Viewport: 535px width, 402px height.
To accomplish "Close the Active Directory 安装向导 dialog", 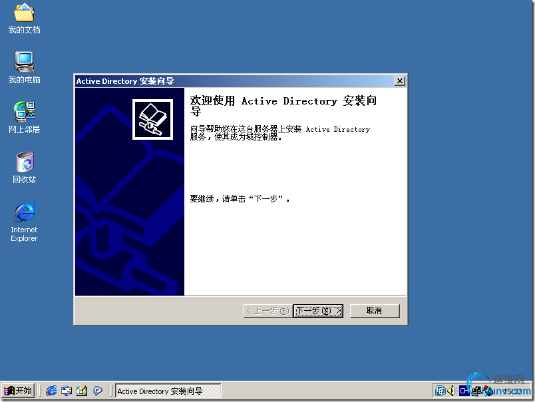I will (x=399, y=81).
